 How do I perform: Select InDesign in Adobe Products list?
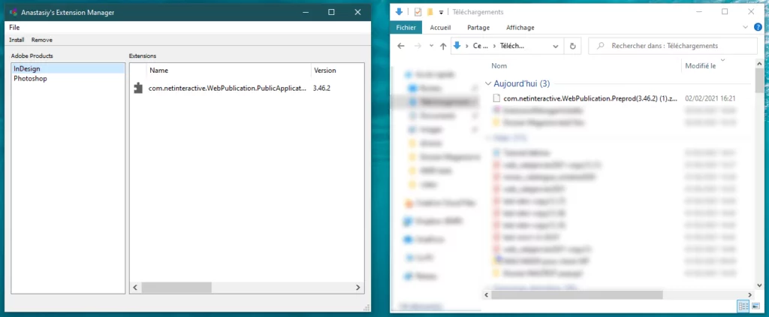click(68, 68)
